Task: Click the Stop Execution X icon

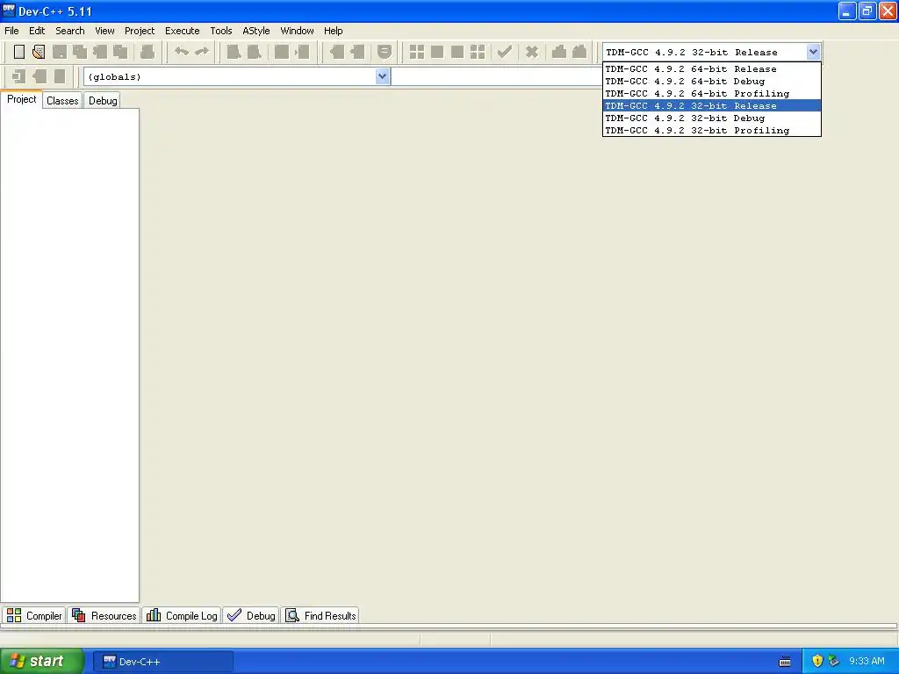Action: click(x=532, y=52)
